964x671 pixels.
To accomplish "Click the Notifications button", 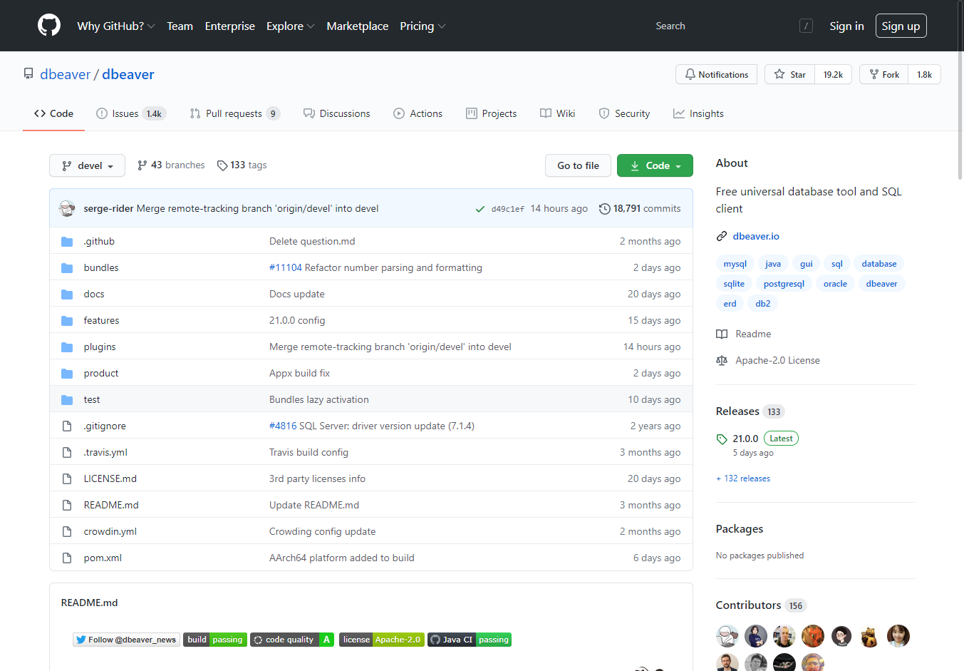I will (716, 74).
